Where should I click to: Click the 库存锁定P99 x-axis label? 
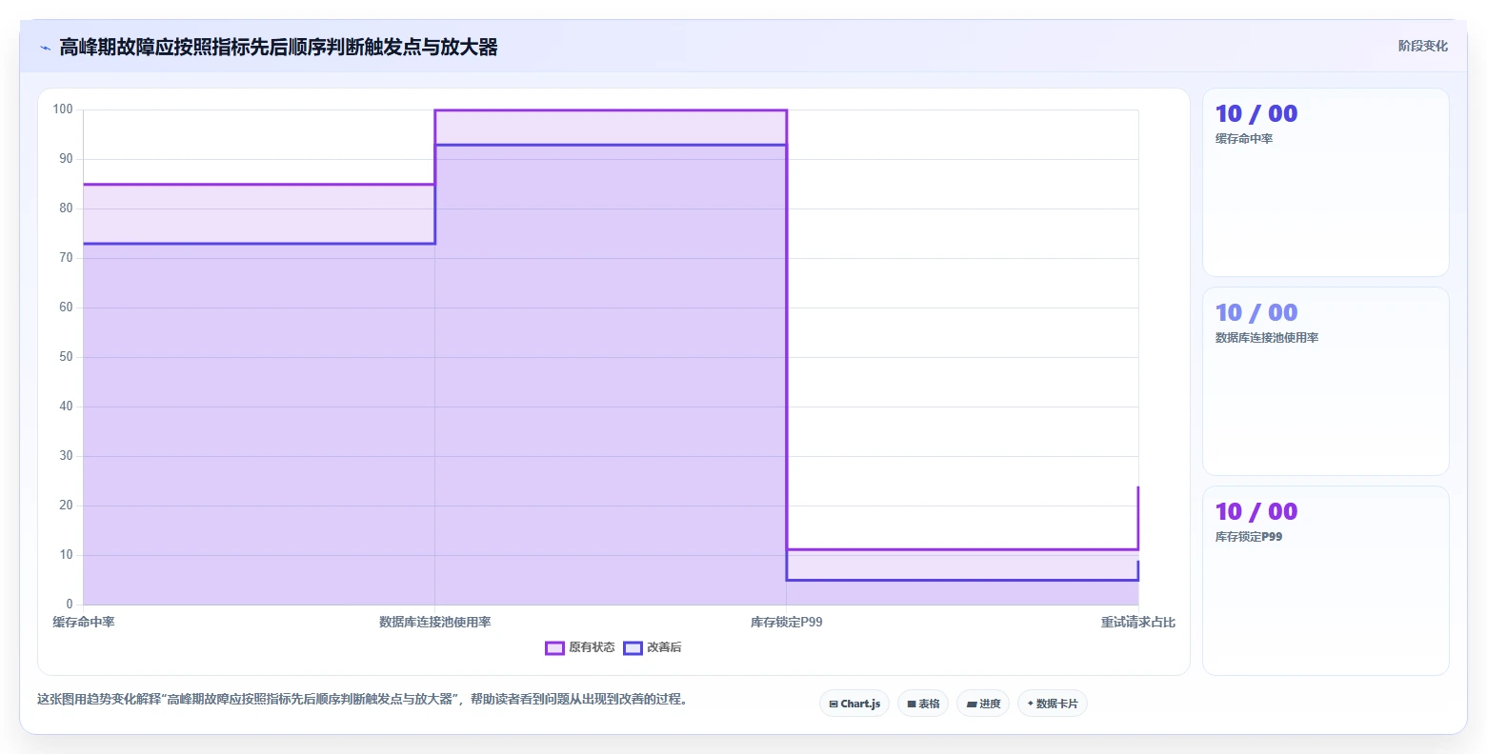(x=787, y=622)
